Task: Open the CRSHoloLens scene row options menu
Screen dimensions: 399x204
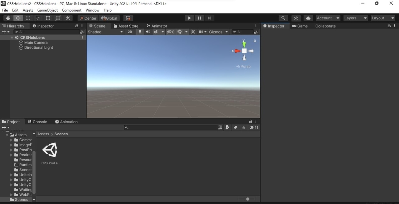Action: [x=82, y=37]
